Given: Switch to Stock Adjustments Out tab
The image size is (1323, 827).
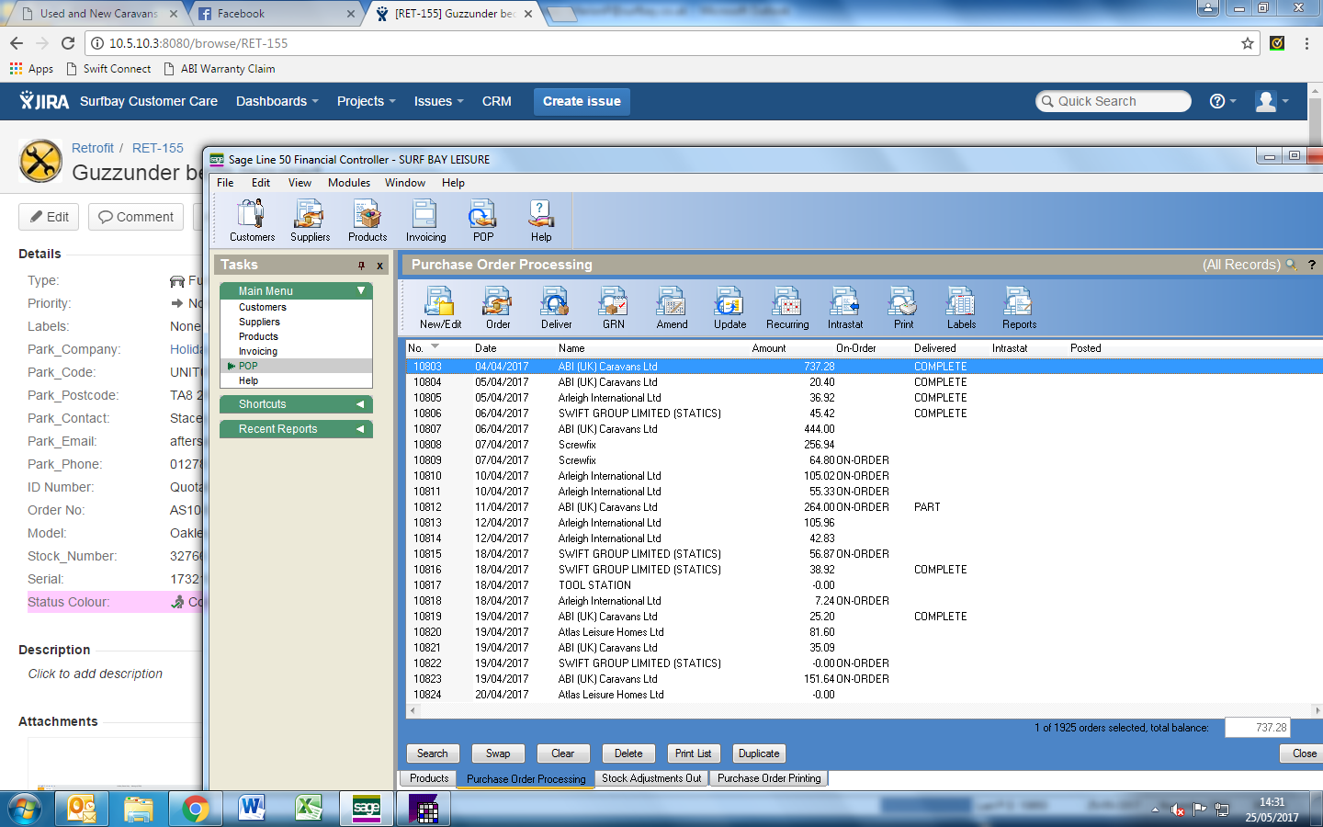Looking at the screenshot, I should coord(651,778).
